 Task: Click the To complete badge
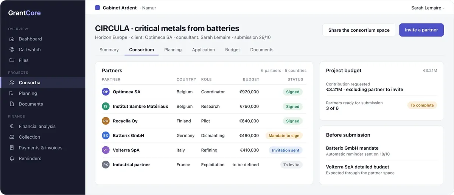[x=422, y=105]
